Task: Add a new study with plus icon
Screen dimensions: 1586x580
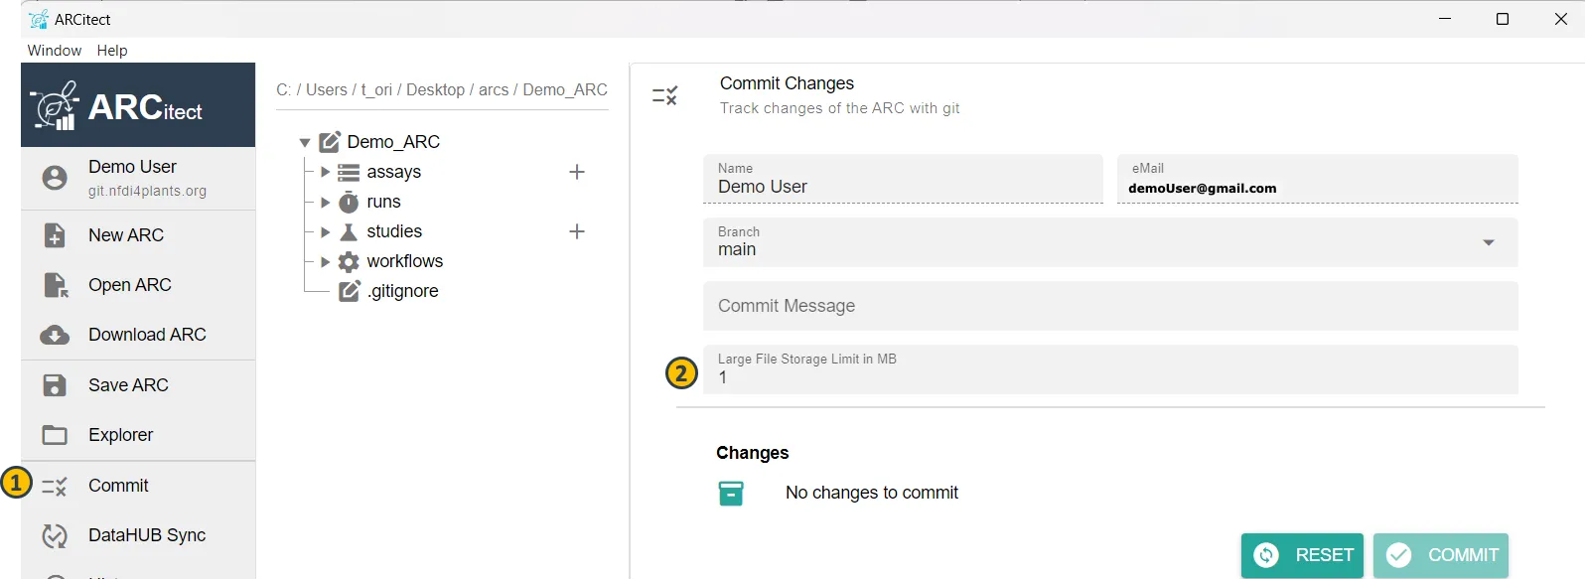Action: tap(576, 231)
